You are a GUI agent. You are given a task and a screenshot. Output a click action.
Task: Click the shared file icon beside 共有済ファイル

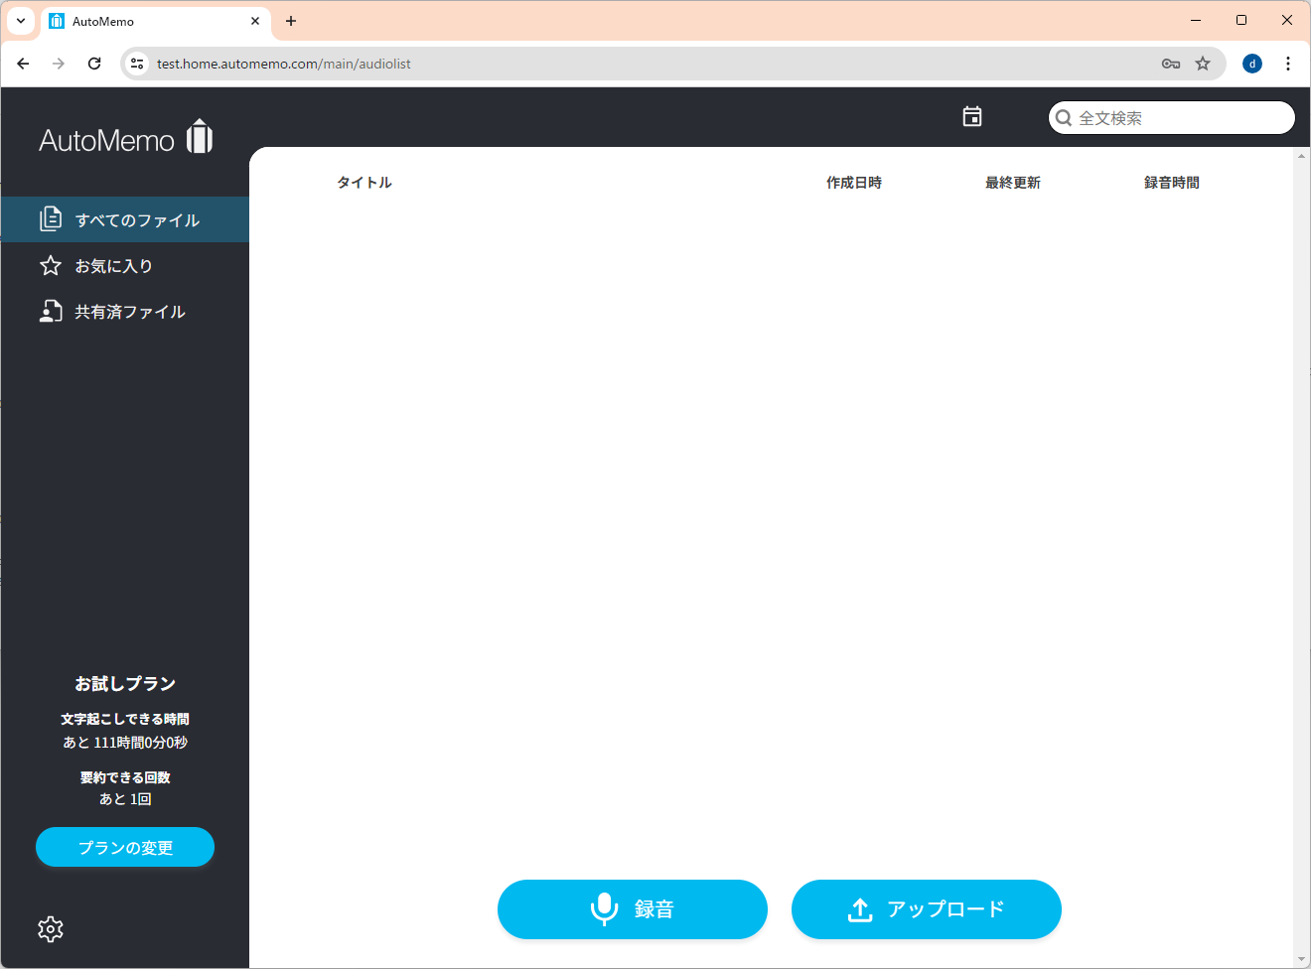[x=51, y=312]
